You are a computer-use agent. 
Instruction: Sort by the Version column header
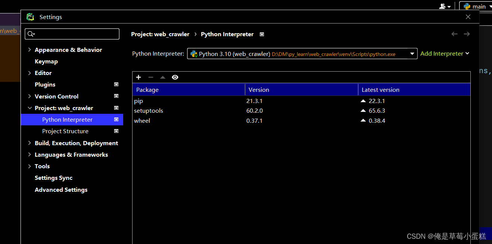pos(301,90)
